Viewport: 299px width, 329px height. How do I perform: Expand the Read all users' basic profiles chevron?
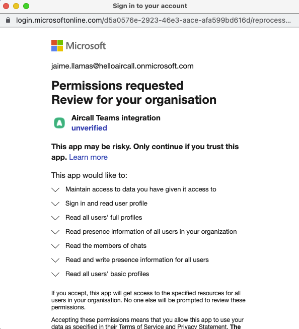(55, 274)
